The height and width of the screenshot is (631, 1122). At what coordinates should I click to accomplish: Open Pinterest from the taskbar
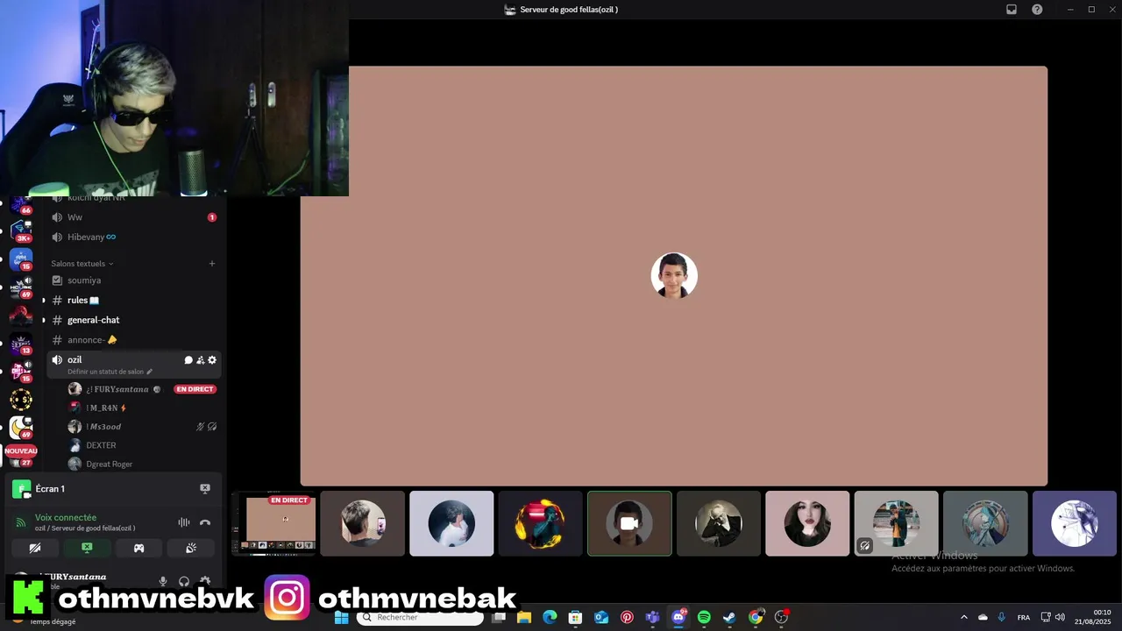(x=627, y=617)
